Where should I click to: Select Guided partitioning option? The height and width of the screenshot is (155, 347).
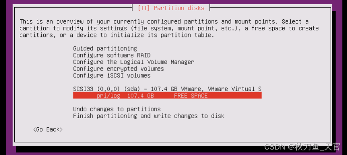105,48
